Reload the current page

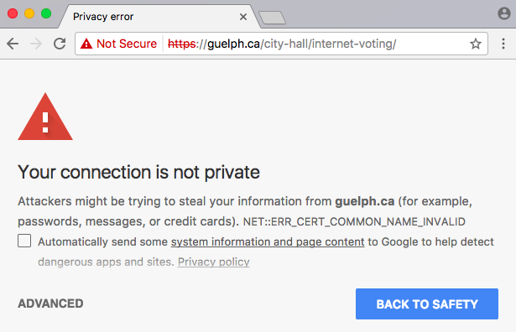[x=60, y=44]
